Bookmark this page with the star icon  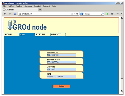coord(72,14)
